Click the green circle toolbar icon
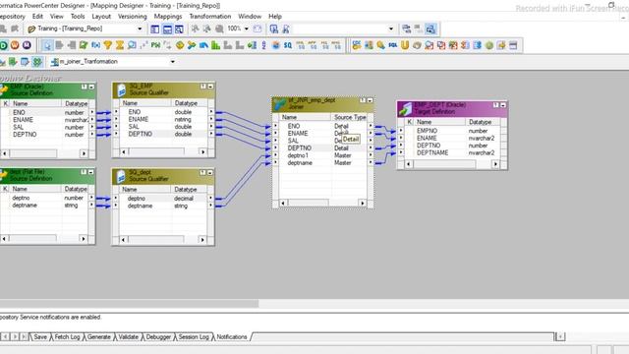Viewport: 629px width, 354px height. (489, 45)
